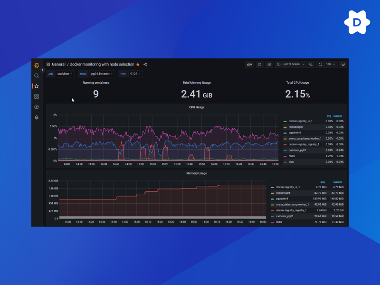Open the cadvisor Job dropdown

point(65,74)
